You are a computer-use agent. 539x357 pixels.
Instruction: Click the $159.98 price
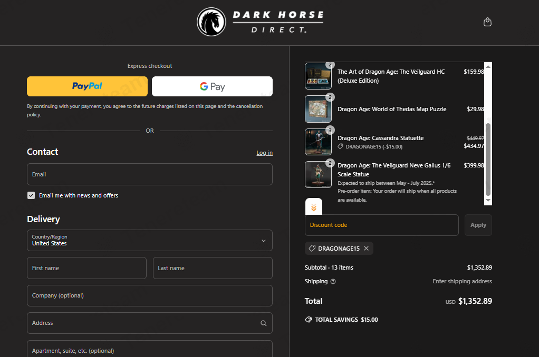click(x=474, y=72)
